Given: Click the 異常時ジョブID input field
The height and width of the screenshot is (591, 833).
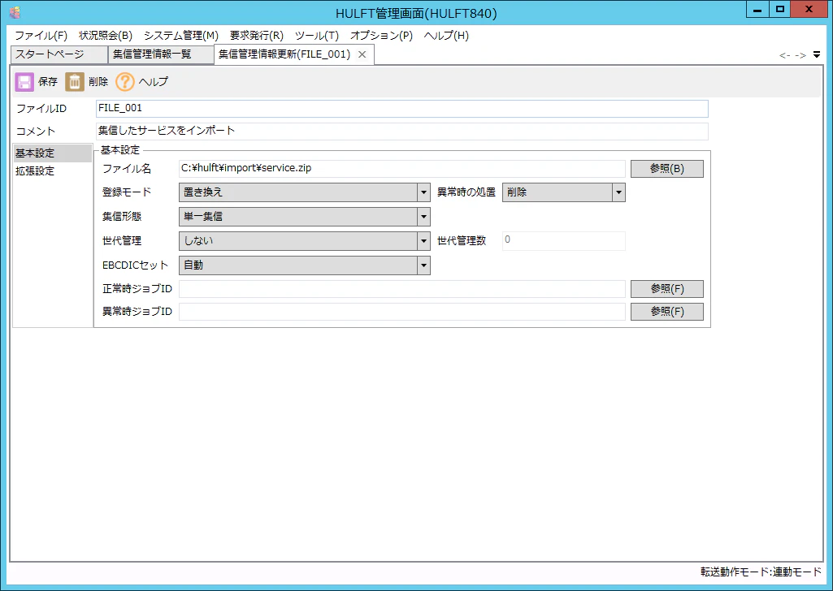Looking at the screenshot, I should coord(402,312).
